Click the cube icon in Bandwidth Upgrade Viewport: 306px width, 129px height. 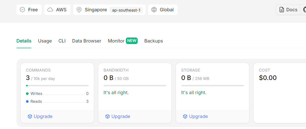tap(108, 116)
